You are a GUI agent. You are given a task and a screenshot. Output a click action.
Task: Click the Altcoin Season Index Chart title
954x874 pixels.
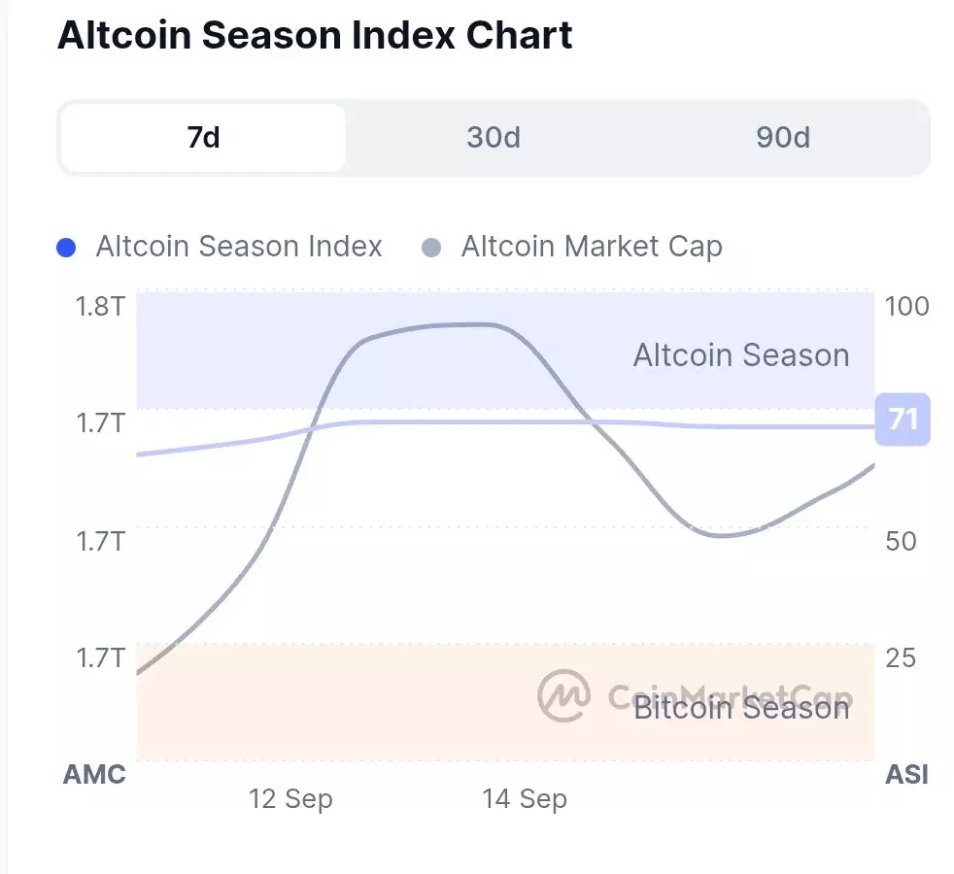pos(316,36)
